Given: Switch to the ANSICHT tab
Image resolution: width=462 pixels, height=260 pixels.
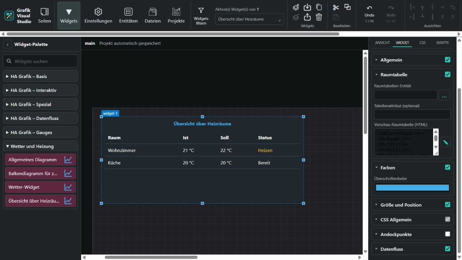Looking at the screenshot, I should (382, 43).
